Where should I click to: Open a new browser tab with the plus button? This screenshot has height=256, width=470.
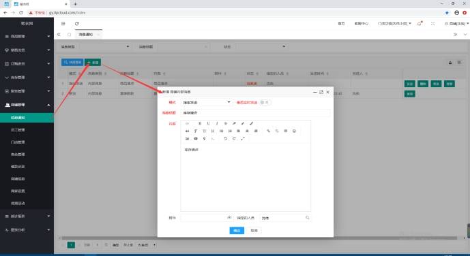75,4
